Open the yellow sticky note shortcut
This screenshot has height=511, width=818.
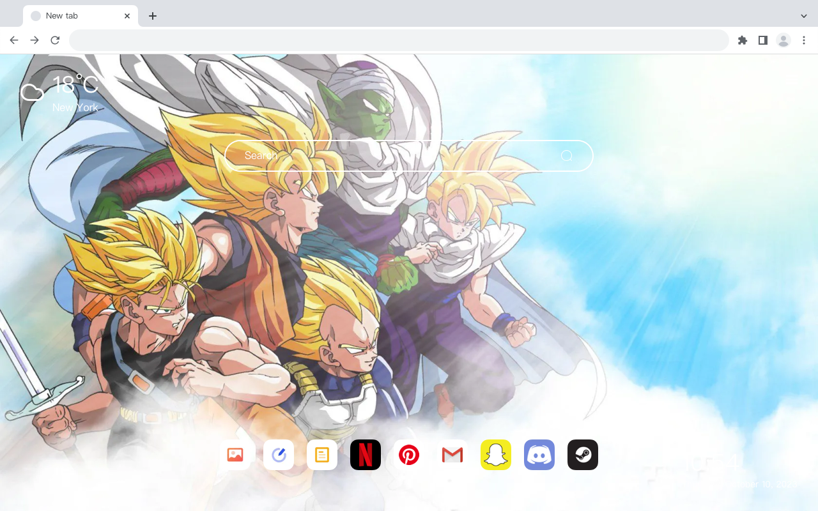tap(322, 455)
